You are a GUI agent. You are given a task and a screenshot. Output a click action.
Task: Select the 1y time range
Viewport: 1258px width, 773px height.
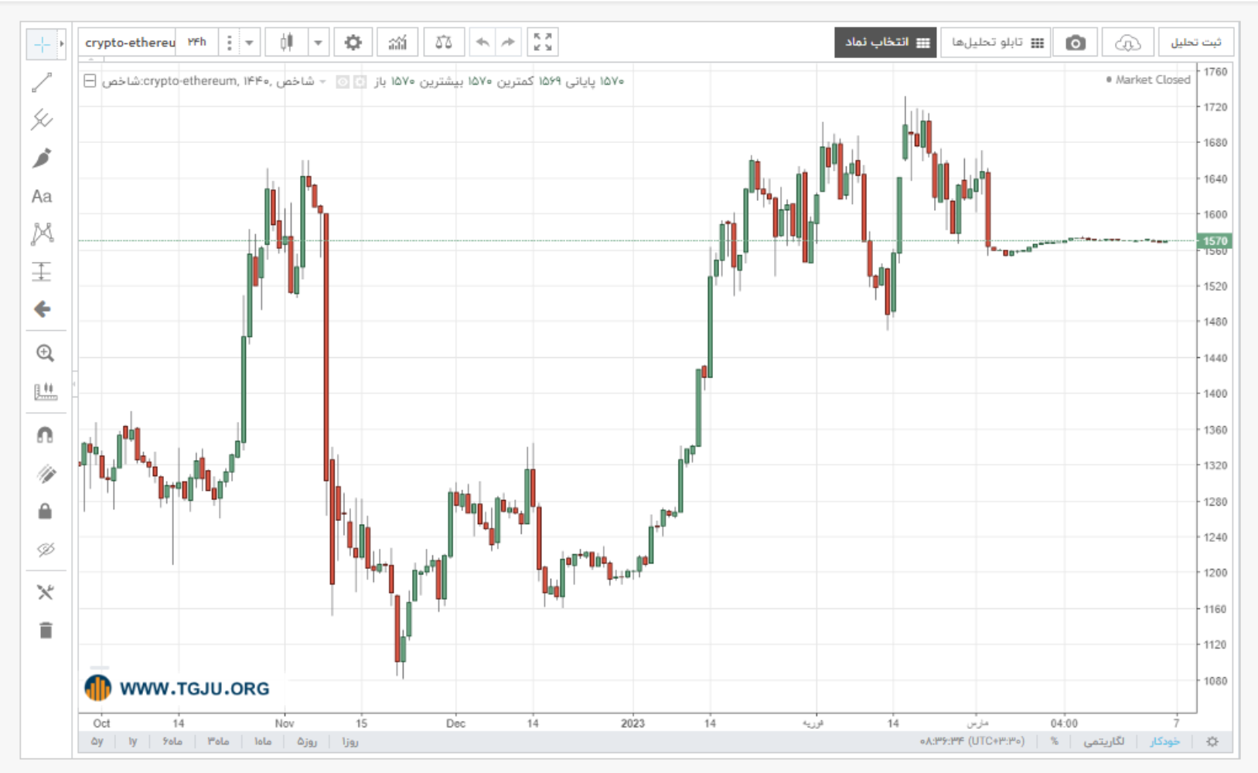(x=132, y=741)
